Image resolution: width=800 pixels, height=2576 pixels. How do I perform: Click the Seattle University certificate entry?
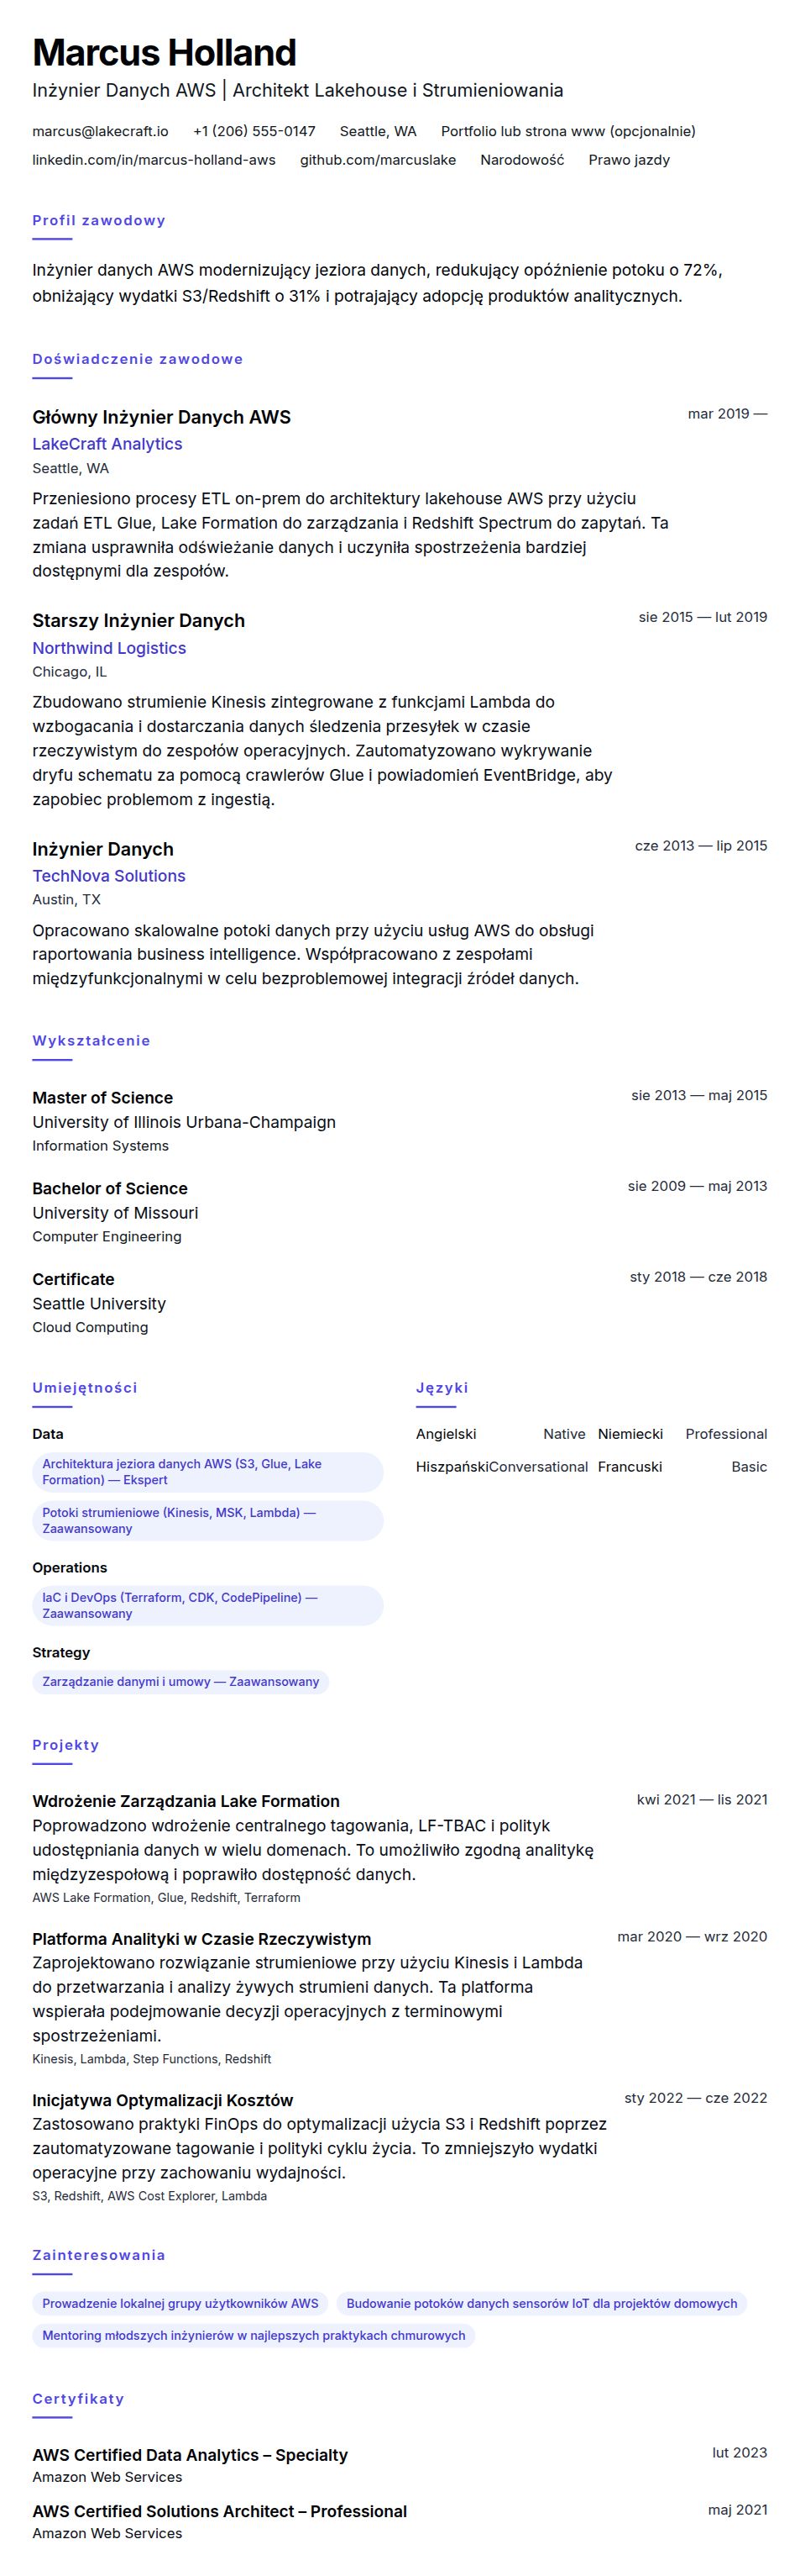(99, 1304)
